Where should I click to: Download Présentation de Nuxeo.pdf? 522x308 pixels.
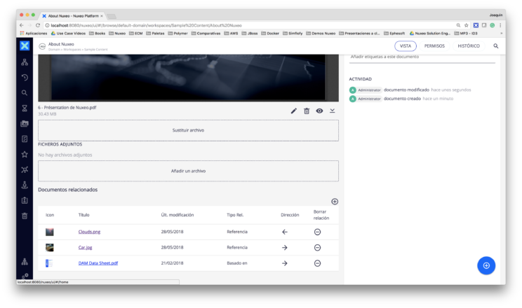pyautogui.click(x=333, y=111)
